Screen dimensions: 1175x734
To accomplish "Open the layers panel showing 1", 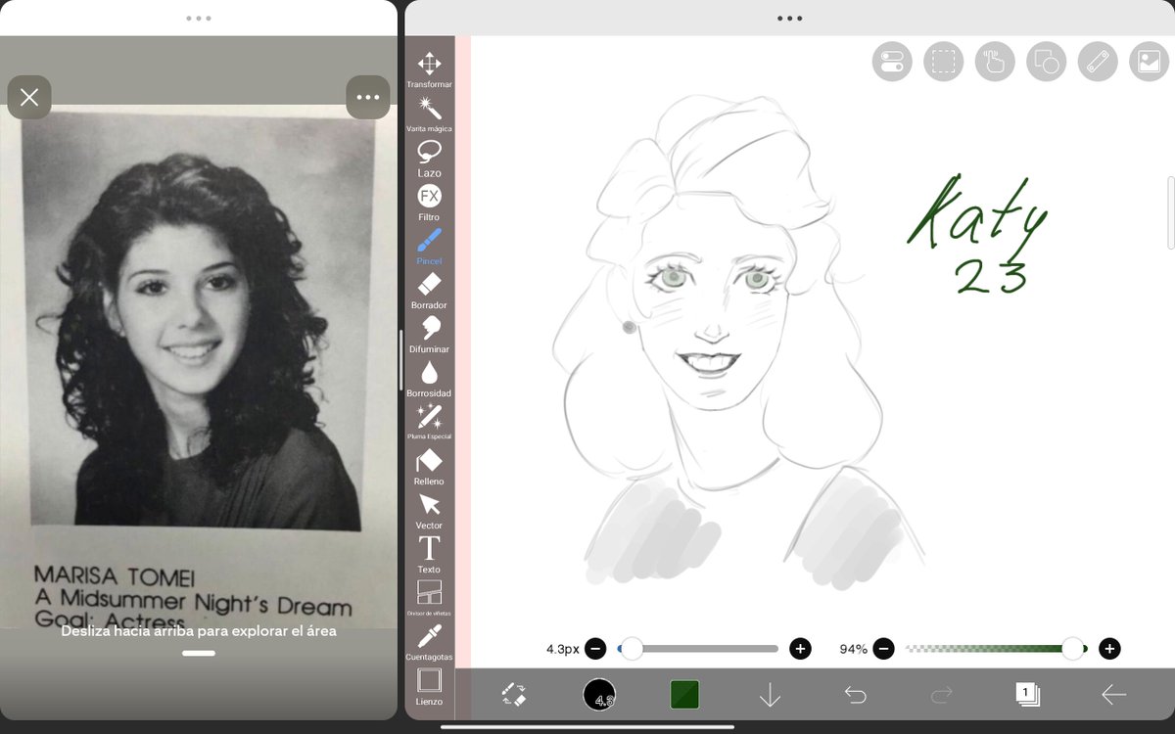I will [1027, 695].
